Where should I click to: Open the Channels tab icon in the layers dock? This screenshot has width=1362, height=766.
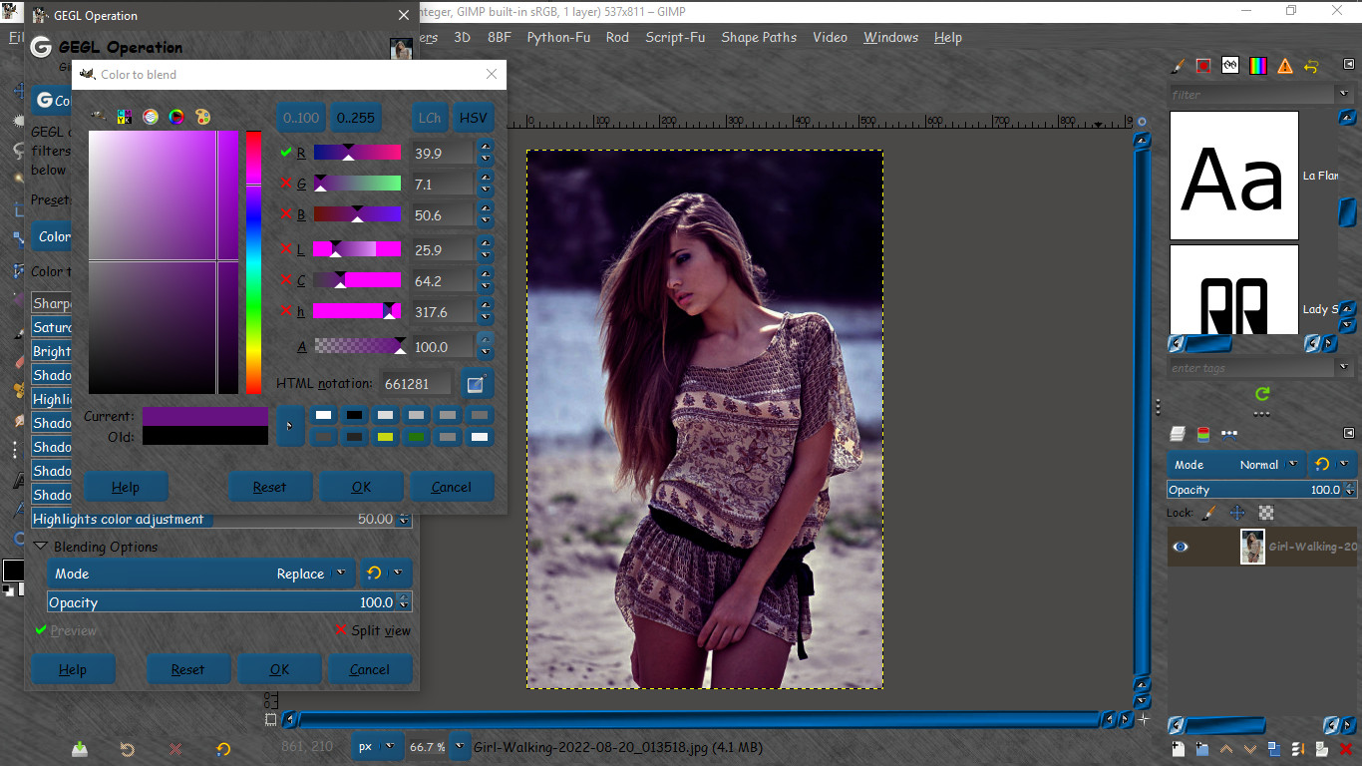coord(1203,434)
